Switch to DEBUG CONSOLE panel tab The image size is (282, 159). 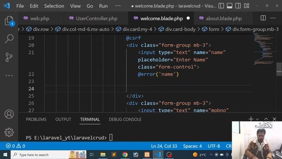click(x=125, y=119)
